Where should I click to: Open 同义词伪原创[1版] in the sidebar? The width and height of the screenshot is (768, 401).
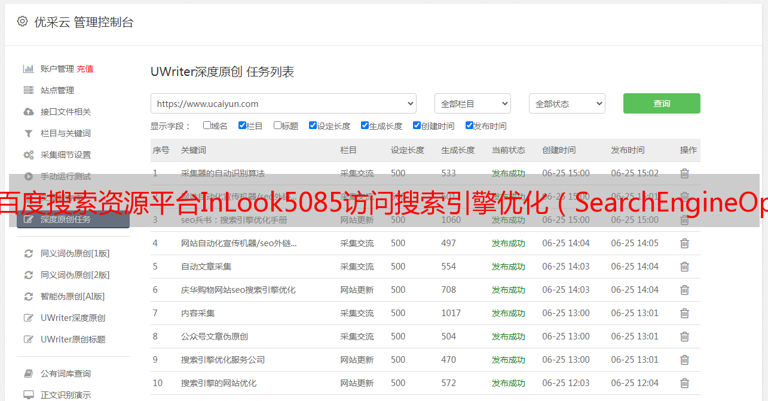(x=75, y=253)
